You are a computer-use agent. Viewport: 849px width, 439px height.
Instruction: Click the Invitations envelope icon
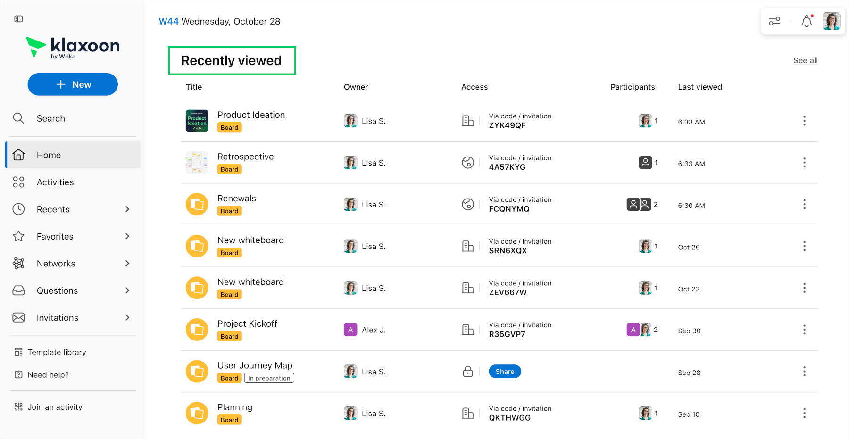tap(18, 317)
